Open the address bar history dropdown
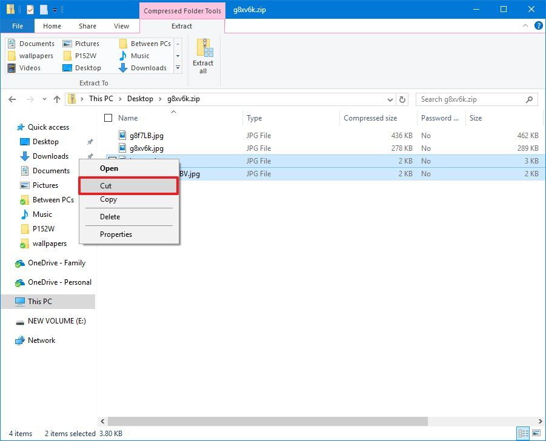The image size is (546, 441). 391,99
